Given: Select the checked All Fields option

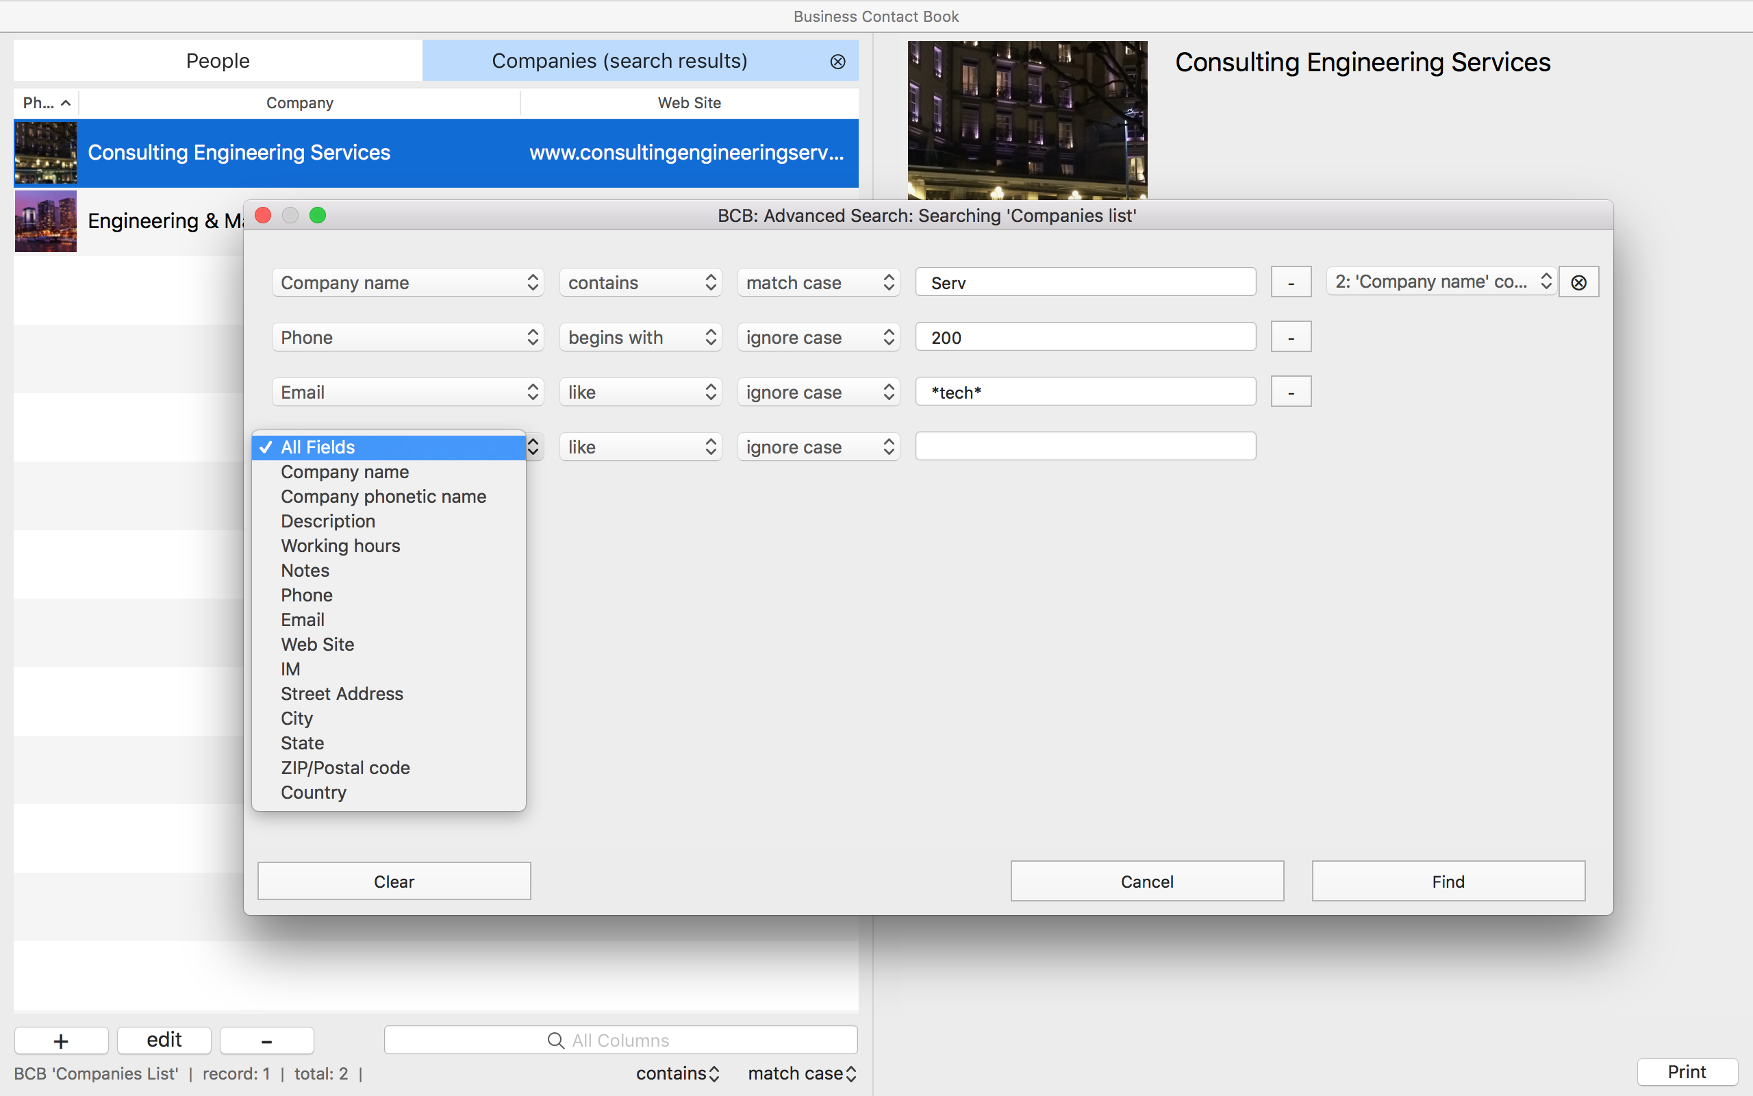Looking at the screenshot, I should coord(318,447).
